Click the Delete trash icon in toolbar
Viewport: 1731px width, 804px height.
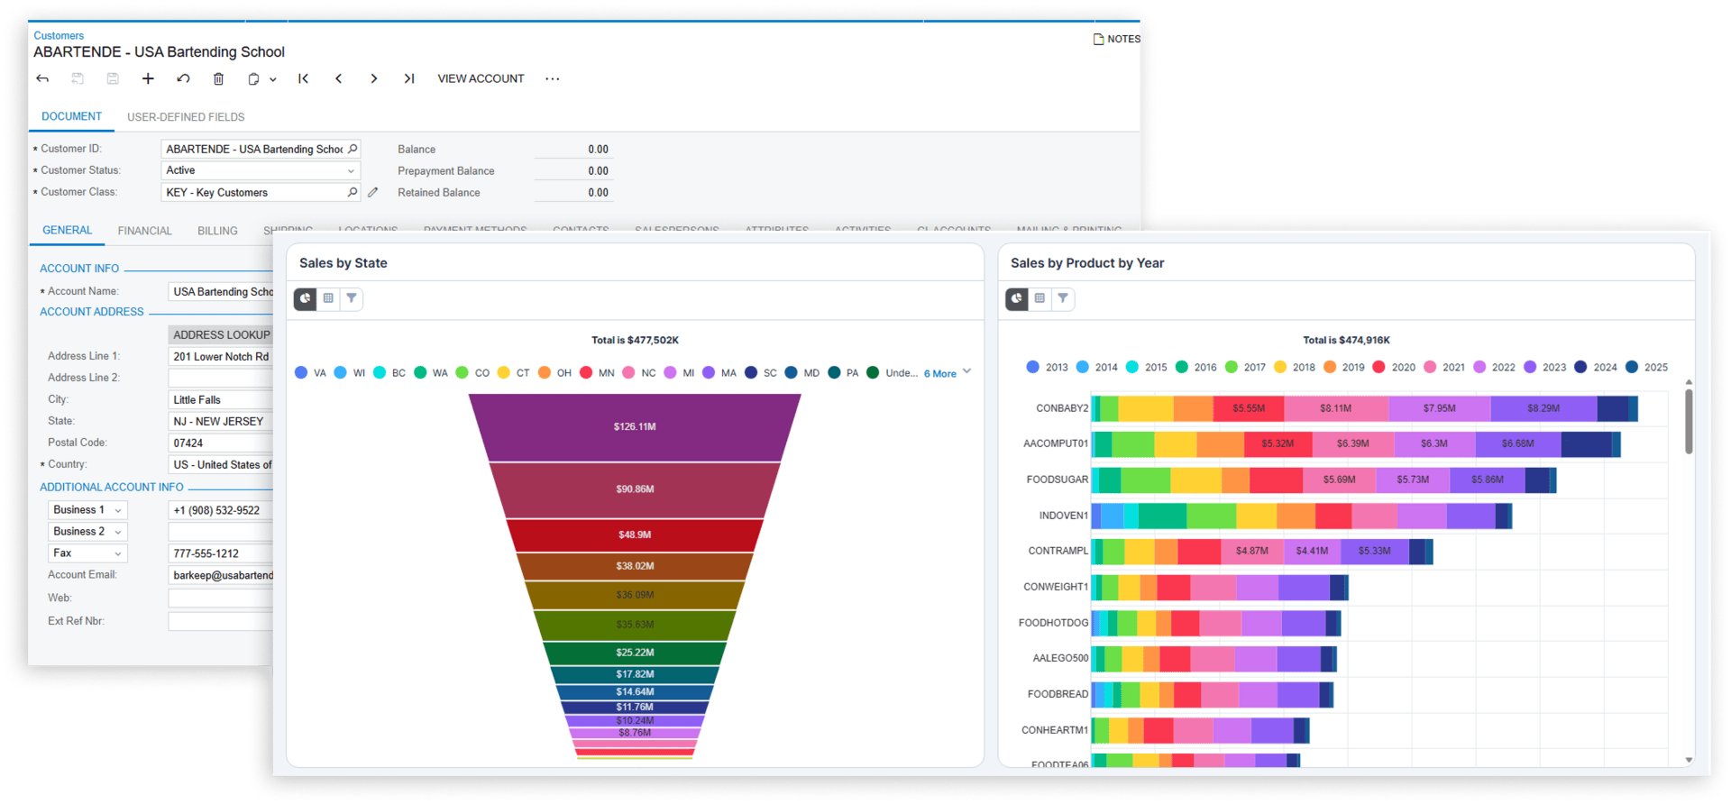218,79
